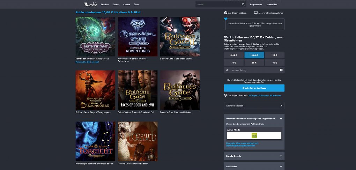Click Registrieren in the header
Image resolution: width=356 pixels, height=170 pixels.
pos(256,5)
